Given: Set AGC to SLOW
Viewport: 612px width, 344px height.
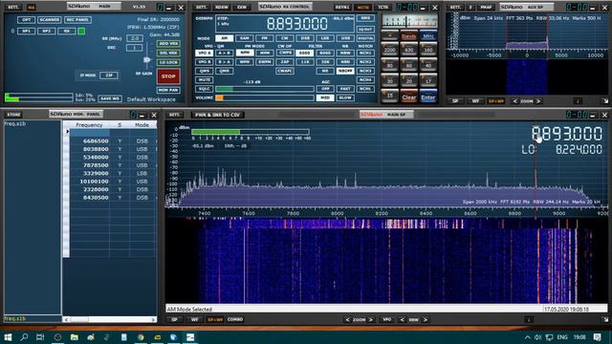Looking at the screenshot, I should (345, 97).
